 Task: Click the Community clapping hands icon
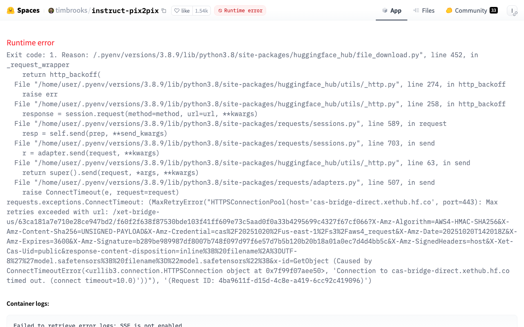449,11
